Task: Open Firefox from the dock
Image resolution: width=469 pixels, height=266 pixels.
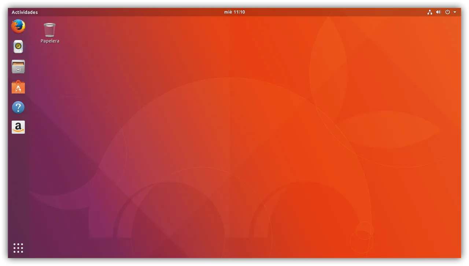Action: [18, 26]
